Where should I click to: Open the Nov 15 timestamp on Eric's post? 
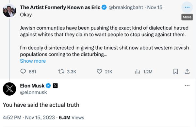[155, 8]
